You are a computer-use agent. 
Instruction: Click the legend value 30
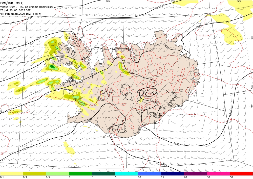tap(209, 177)
